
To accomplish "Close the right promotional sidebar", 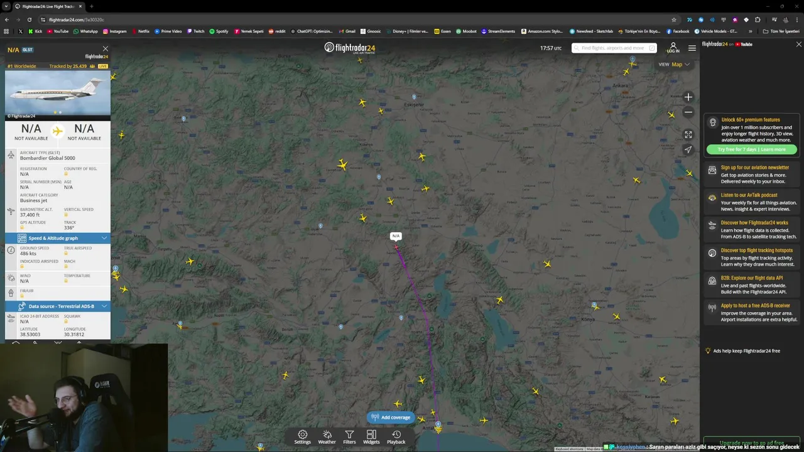I will (798, 45).
